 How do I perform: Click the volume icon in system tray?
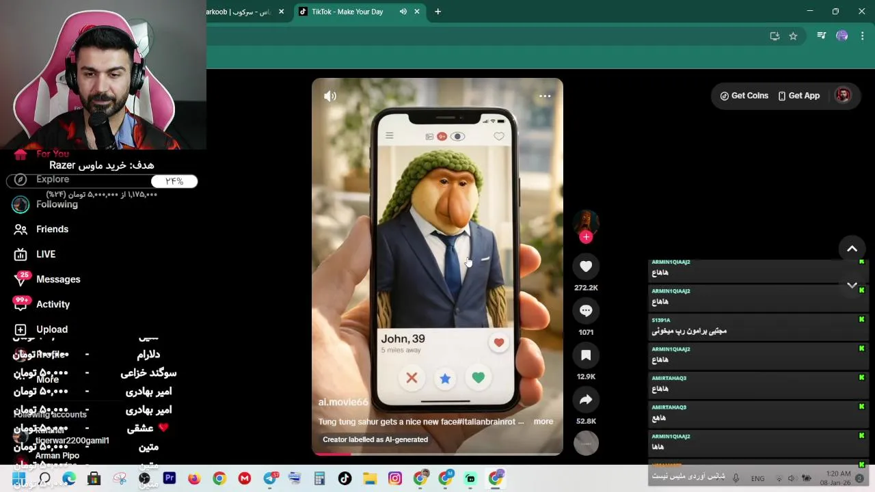point(792,478)
